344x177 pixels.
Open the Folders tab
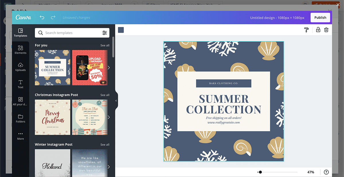(x=20, y=118)
